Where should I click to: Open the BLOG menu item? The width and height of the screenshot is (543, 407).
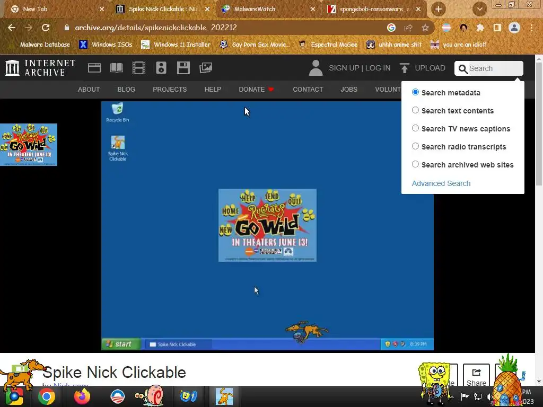(126, 89)
